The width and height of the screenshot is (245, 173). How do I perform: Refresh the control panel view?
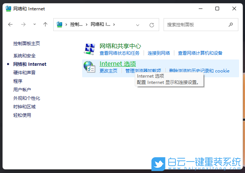(152, 25)
